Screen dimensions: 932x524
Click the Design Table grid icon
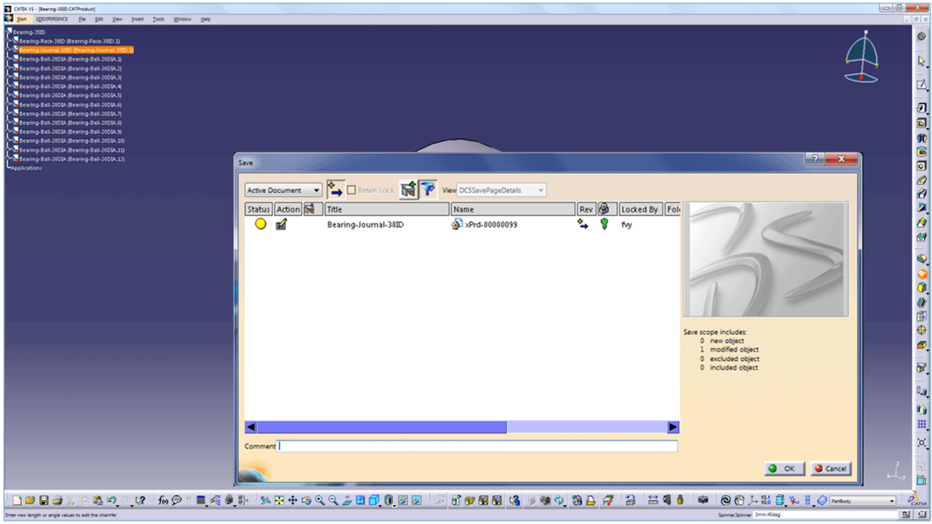pos(200,500)
